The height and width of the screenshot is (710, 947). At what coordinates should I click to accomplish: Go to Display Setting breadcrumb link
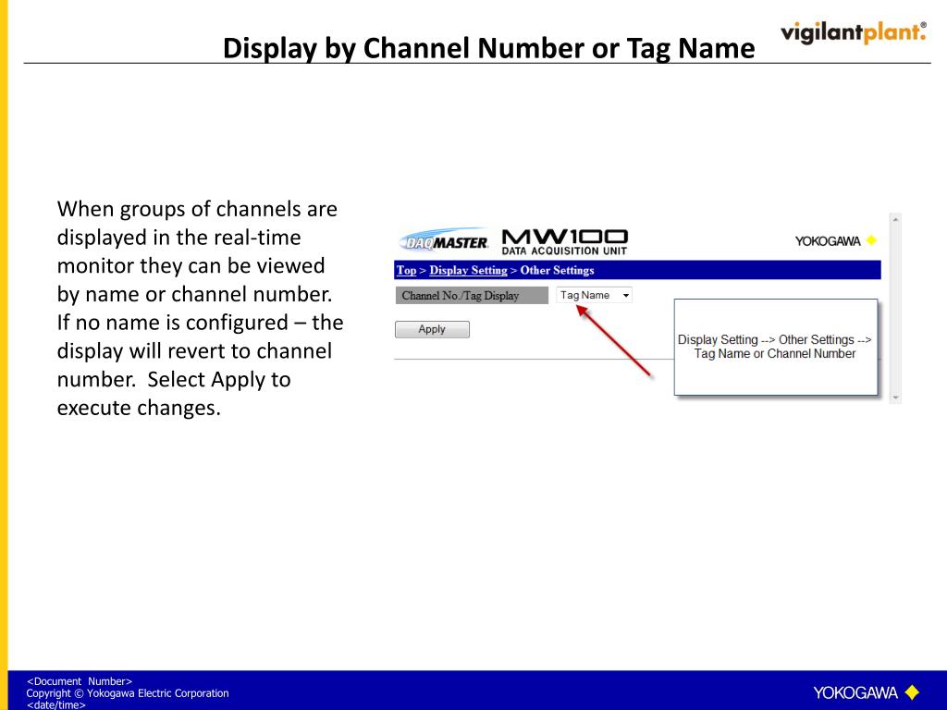point(468,271)
